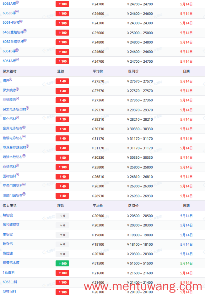The width and height of the screenshot is (205, 296).
Task: Click the trend icon beside 保太电泳铝型材
Action: [28, 108]
